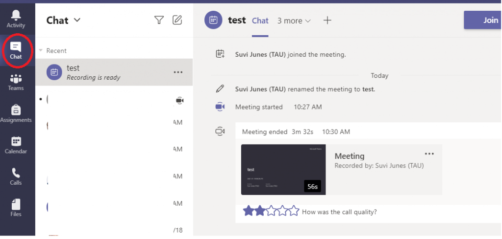Start a new chat with compose icon

pyautogui.click(x=177, y=20)
